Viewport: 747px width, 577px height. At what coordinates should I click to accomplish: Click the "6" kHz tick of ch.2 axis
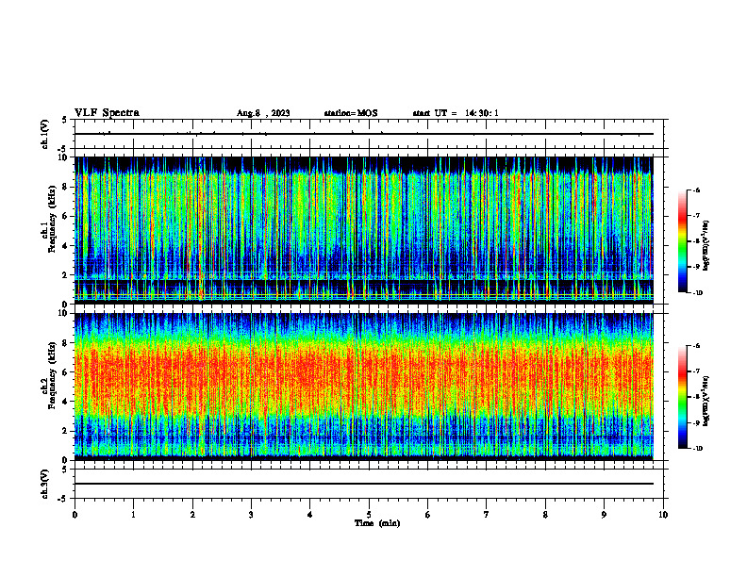(67, 371)
